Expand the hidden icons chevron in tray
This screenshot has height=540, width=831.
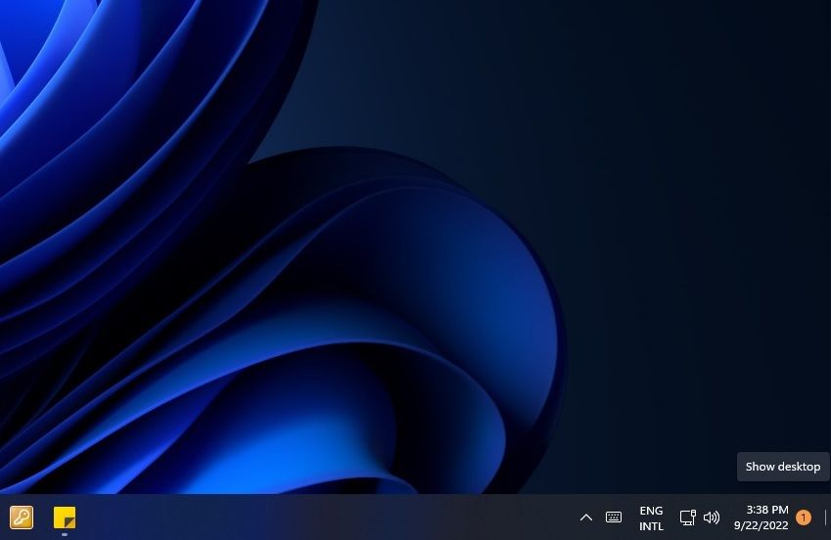pyautogui.click(x=586, y=517)
